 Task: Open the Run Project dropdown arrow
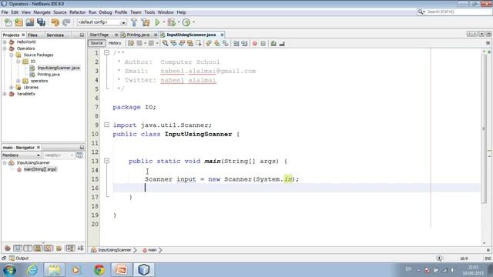pos(164,22)
